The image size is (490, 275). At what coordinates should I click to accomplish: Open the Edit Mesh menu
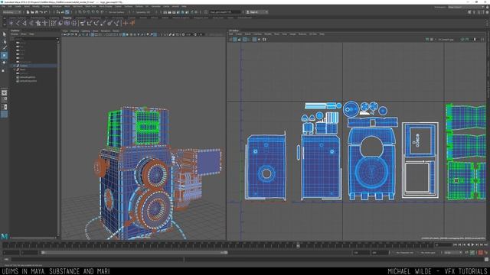[x=77, y=6]
